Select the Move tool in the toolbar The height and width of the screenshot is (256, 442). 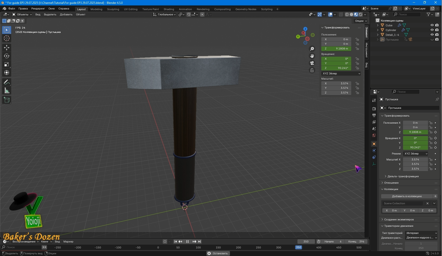[x=7, y=48]
